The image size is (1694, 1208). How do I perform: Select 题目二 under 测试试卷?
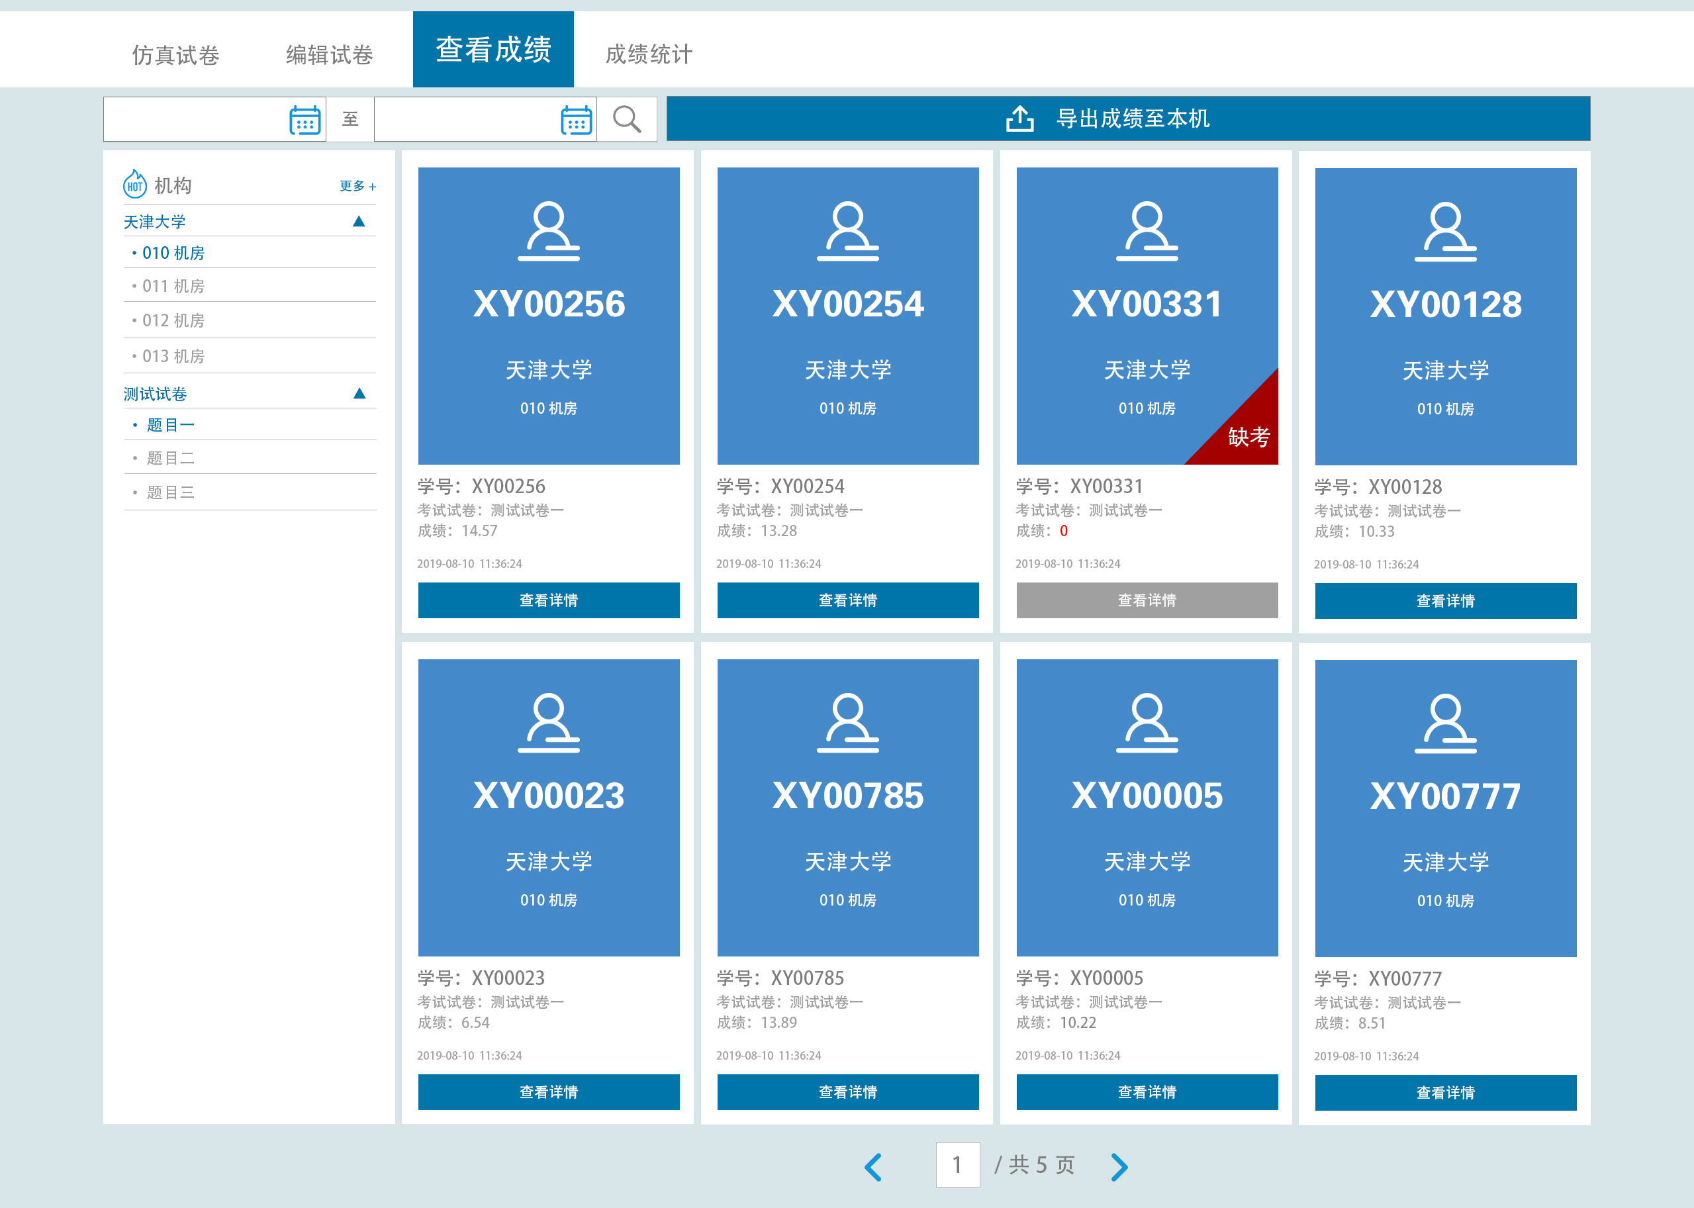point(170,458)
